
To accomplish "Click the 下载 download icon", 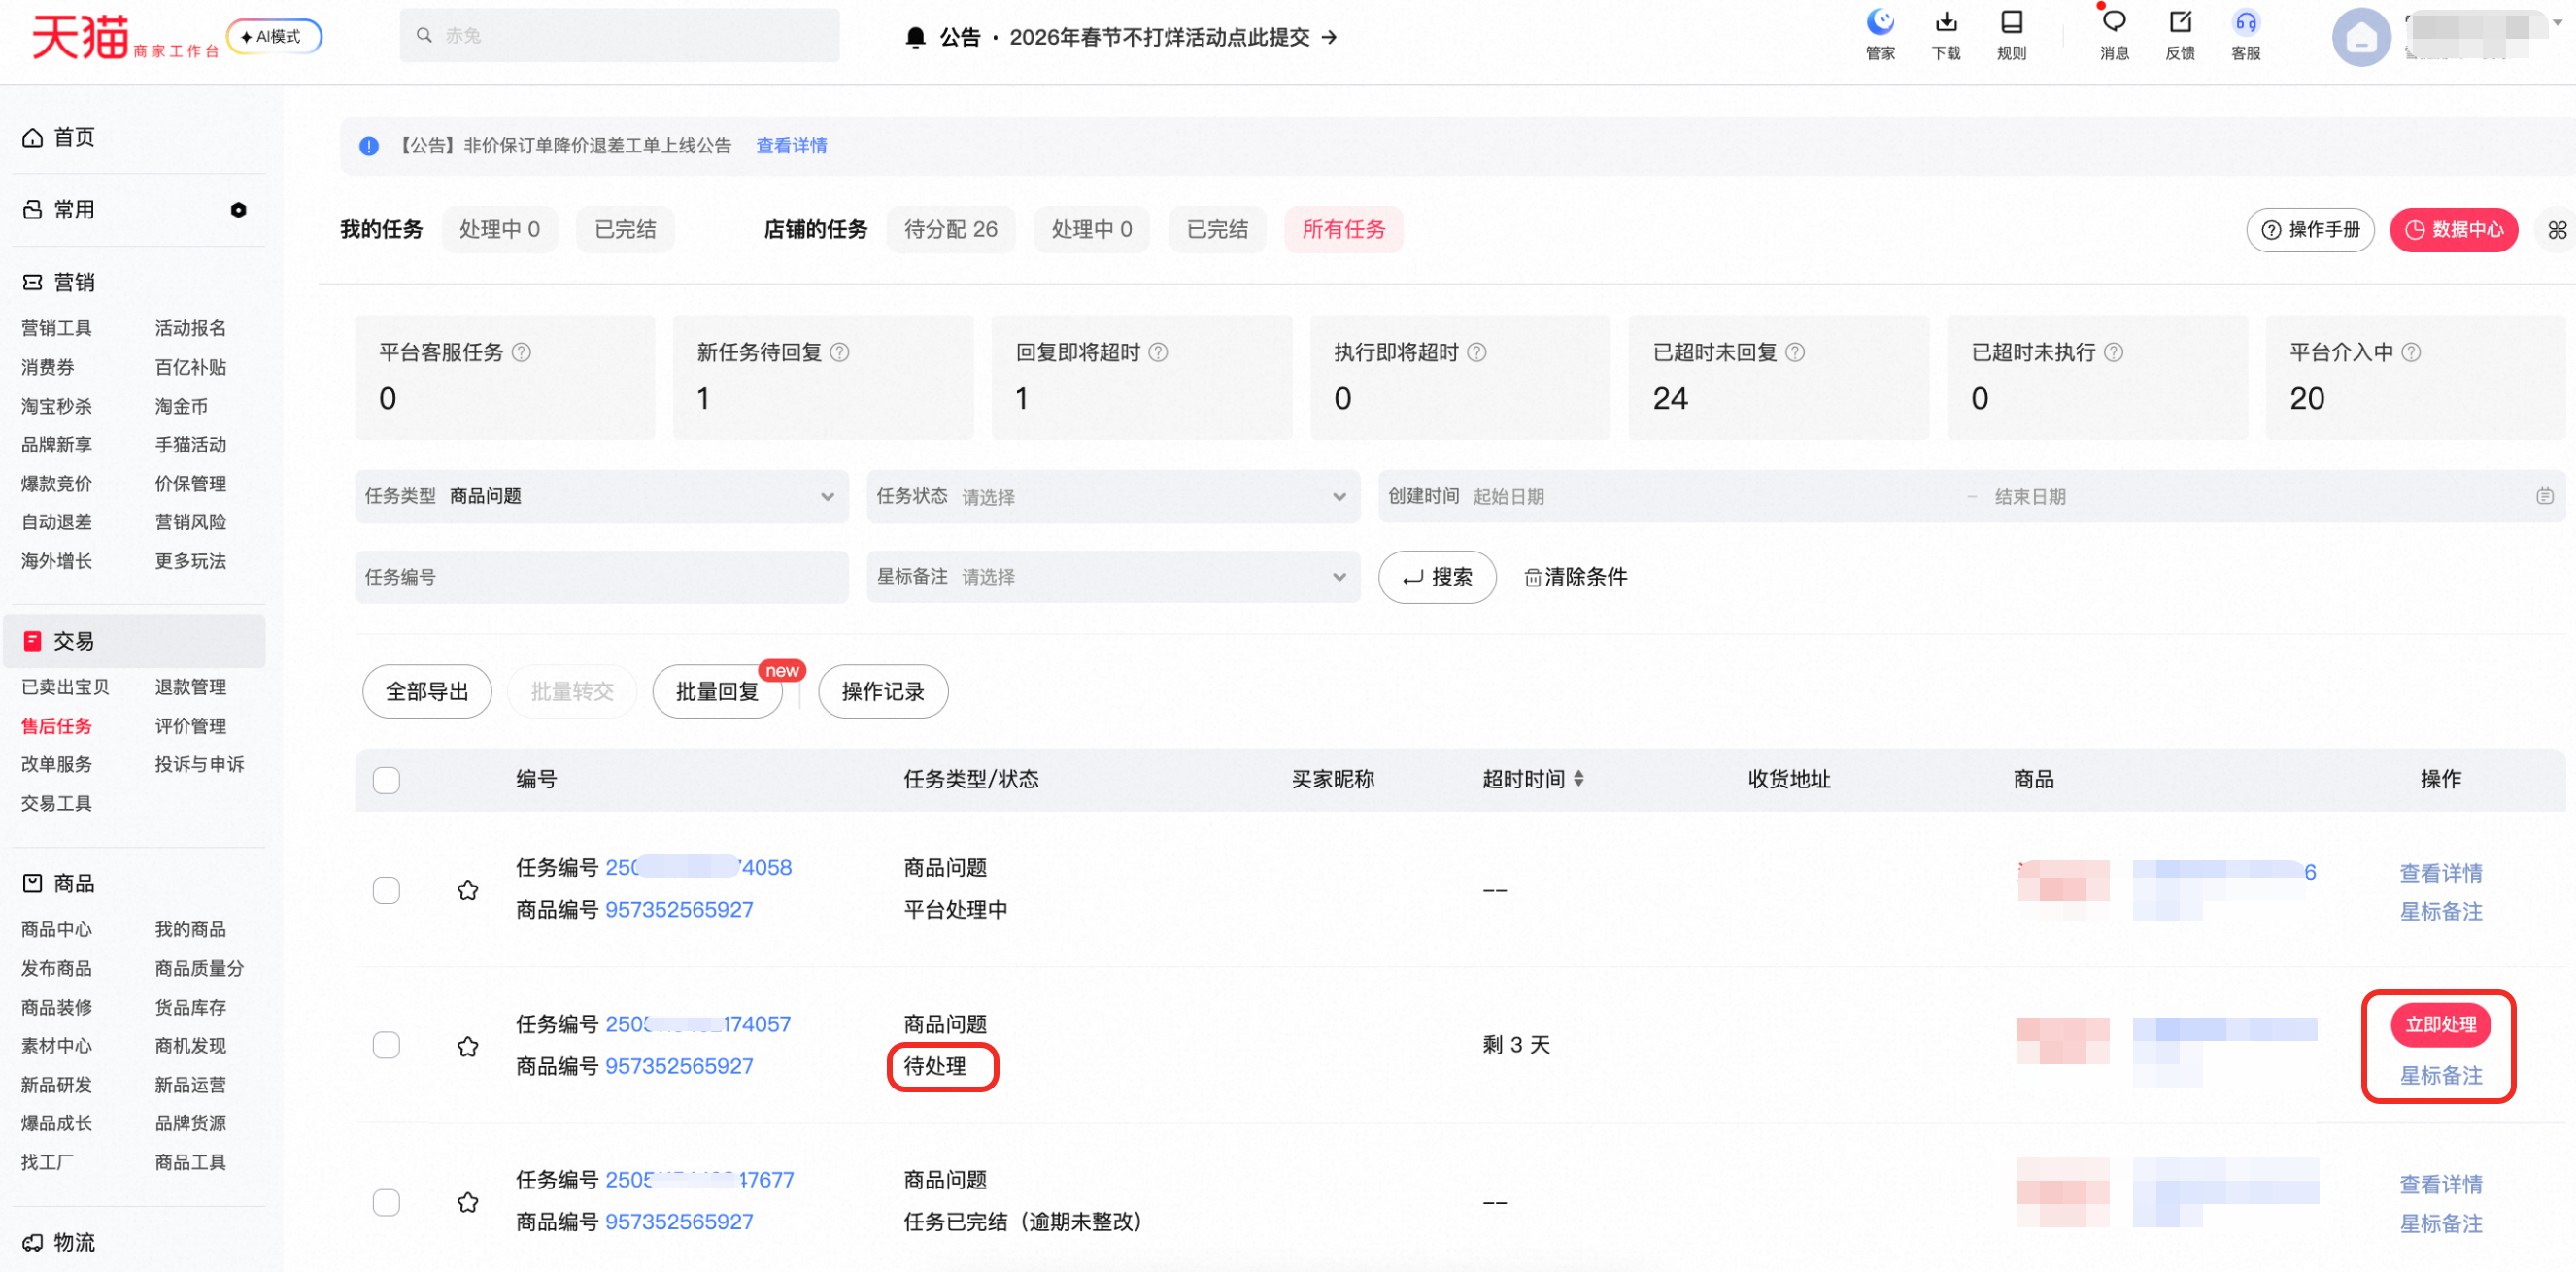I will click(x=1946, y=34).
